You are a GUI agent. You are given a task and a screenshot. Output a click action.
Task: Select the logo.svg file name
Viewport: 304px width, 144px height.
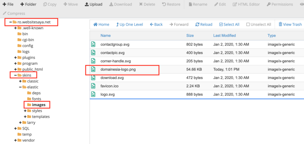(x=108, y=94)
